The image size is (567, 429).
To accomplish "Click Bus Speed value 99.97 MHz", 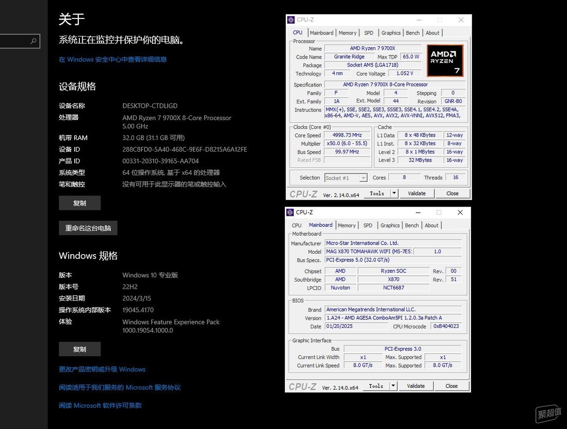I will [348, 152].
